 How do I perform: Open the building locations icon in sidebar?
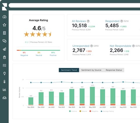click(x=4, y=33)
